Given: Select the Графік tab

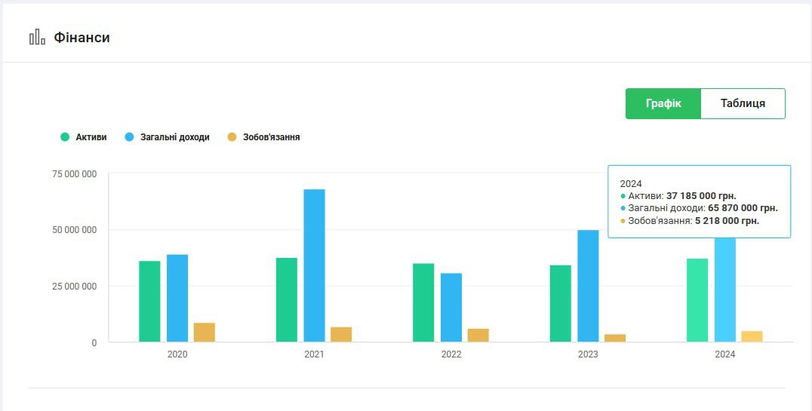Looking at the screenshot, I should (663, 103).
